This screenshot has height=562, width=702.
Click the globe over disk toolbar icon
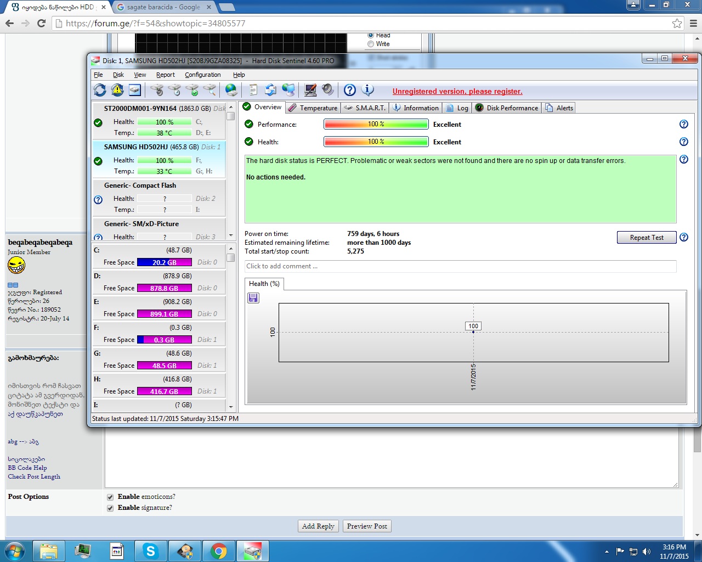coord(231,90)
